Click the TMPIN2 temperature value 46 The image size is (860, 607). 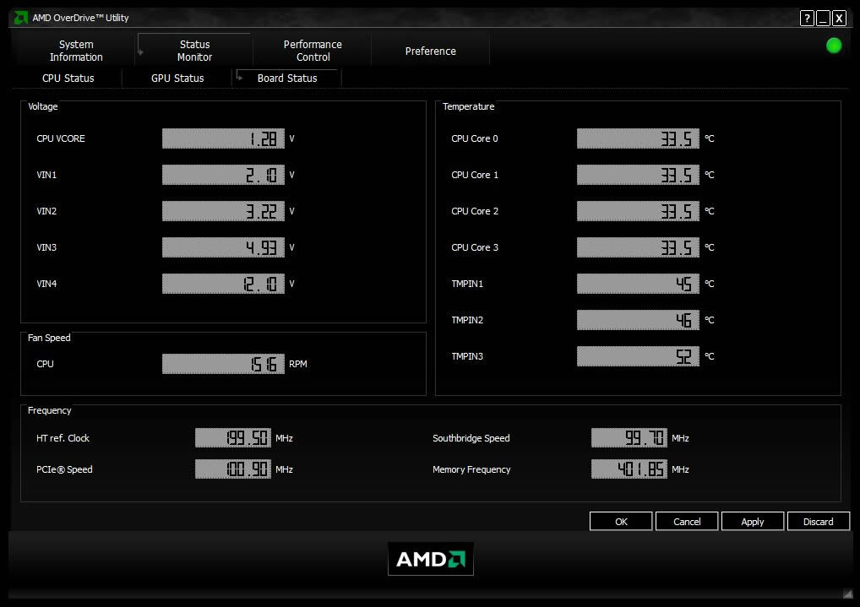coord(638,320)
